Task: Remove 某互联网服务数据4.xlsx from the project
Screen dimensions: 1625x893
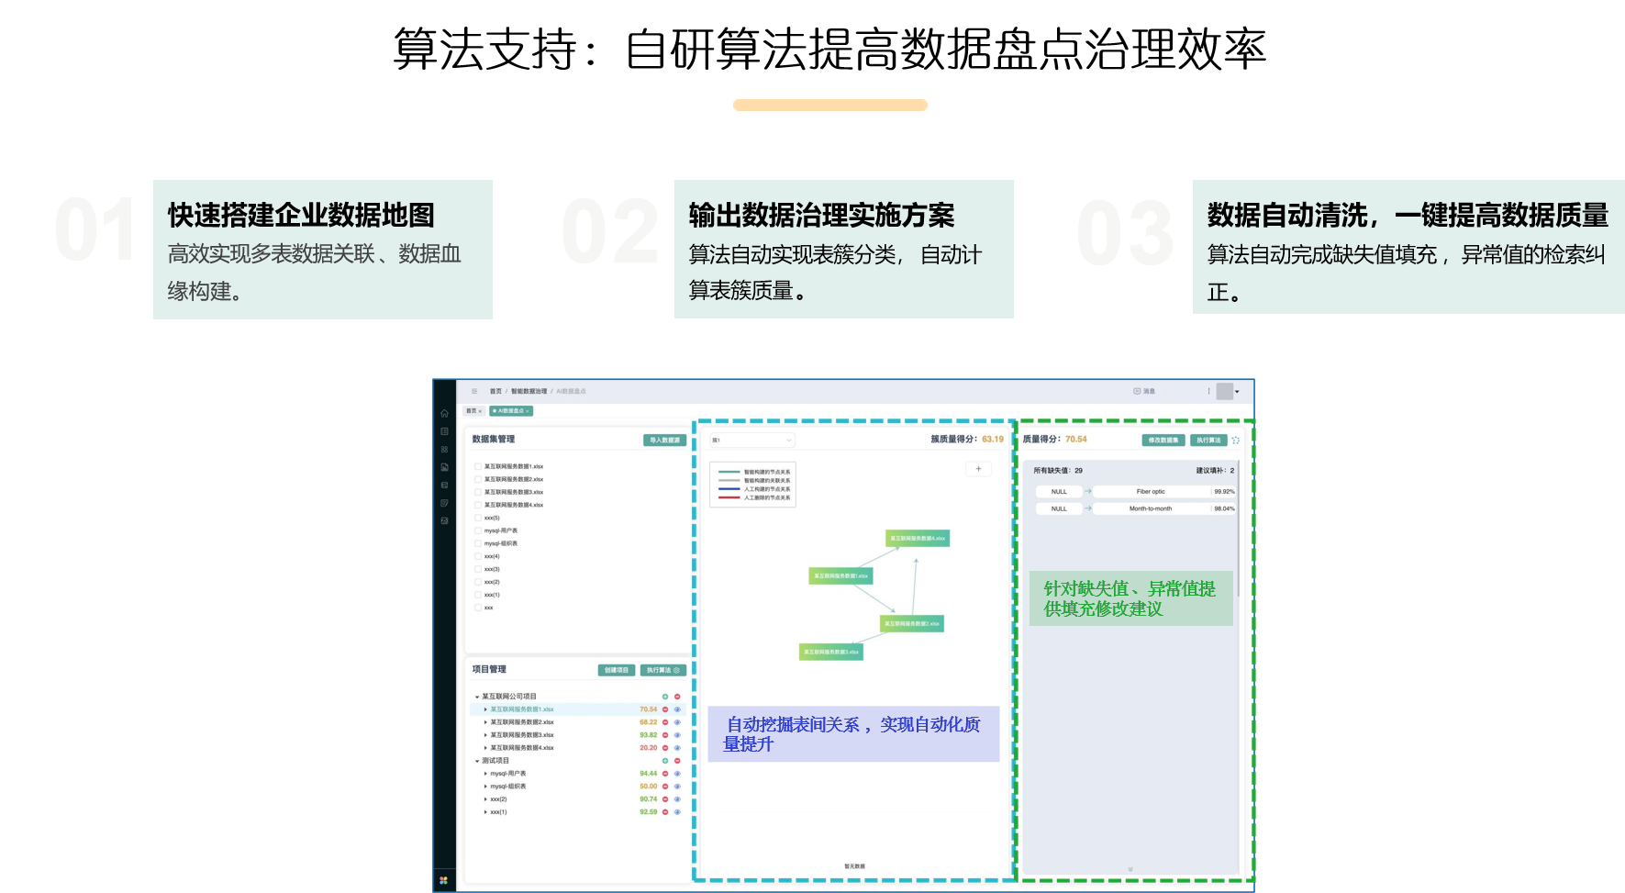Action: [665, 748]
